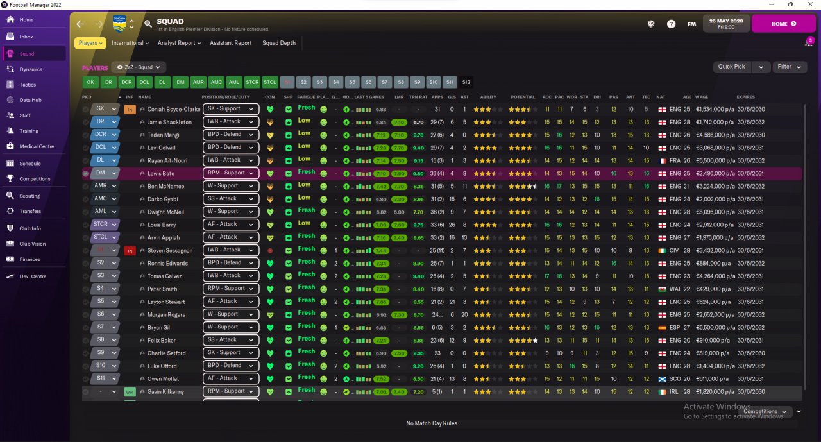Switch to Squad Depth tab
The height and width of the screenshot is (442, 821).
279,43
